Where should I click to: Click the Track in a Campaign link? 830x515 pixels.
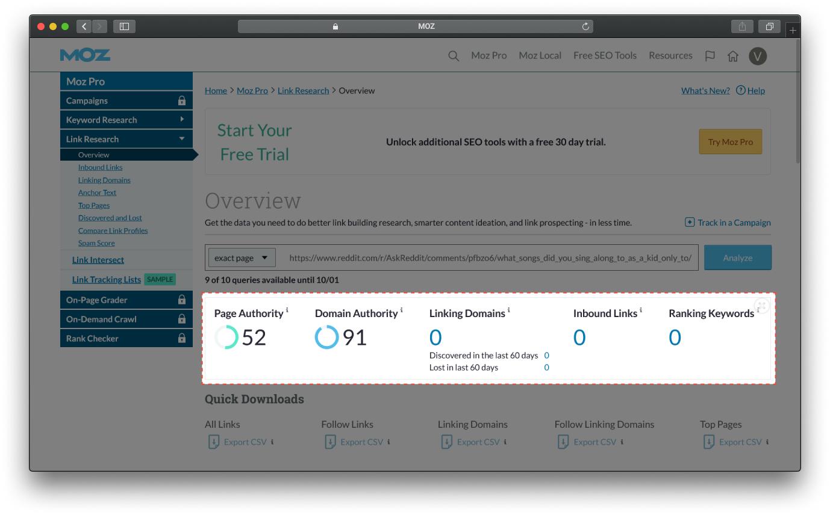pos(734,222)
